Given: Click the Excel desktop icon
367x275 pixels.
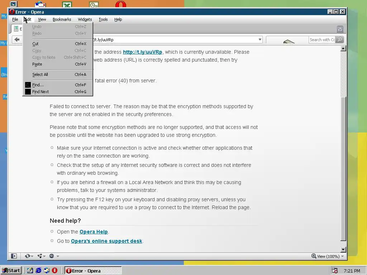Looking at the screenshot, I should (x=67, y=4).
